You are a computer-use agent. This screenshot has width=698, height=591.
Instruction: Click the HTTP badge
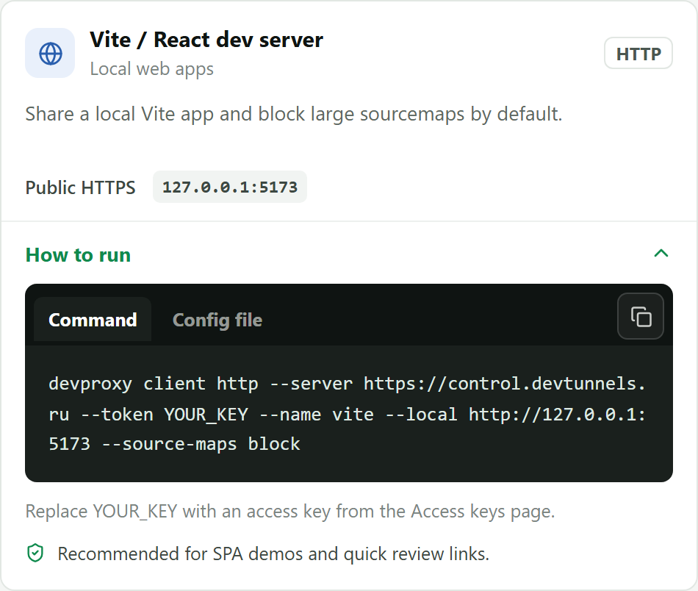coord(638,54)
